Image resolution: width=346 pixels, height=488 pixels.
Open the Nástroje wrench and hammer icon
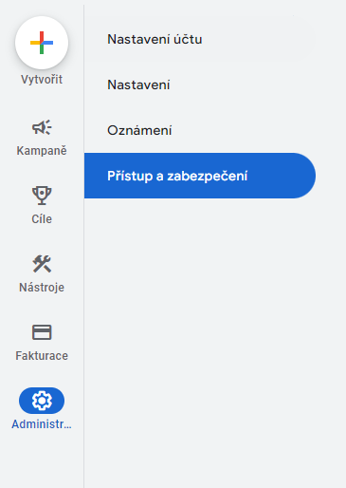[x=42, y=264]
